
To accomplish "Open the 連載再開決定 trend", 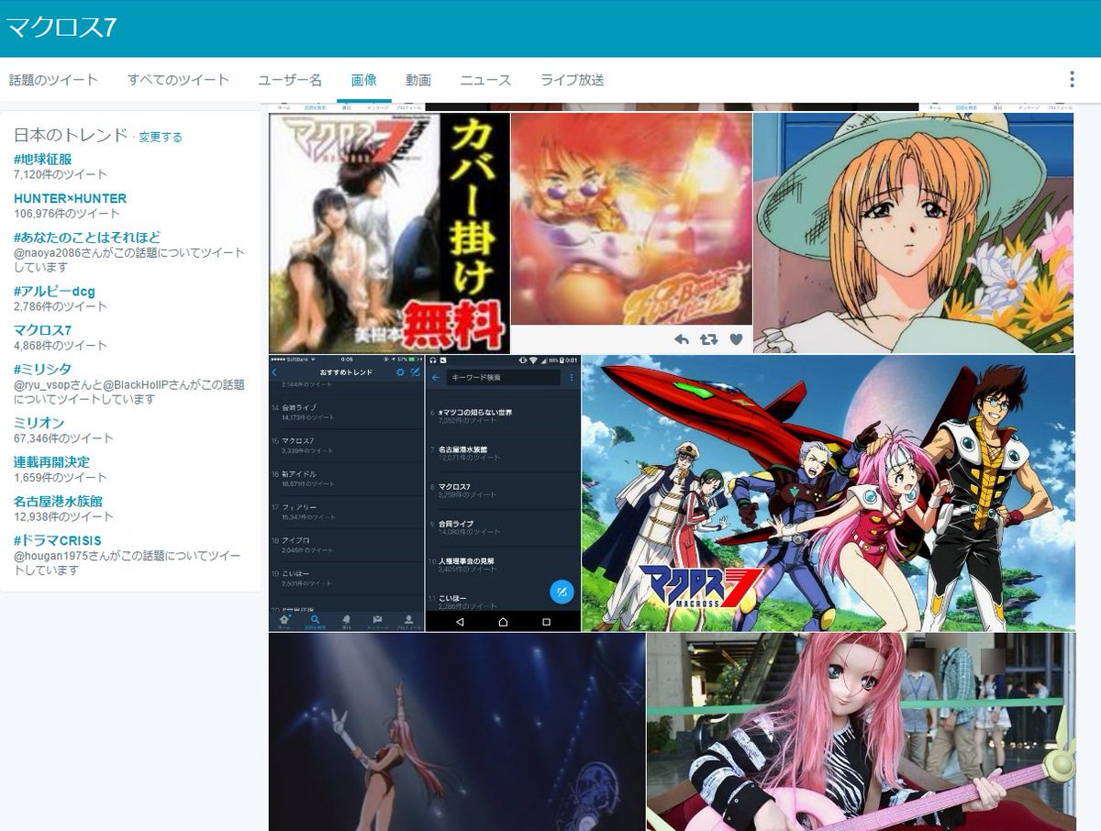I will point(51,462).
